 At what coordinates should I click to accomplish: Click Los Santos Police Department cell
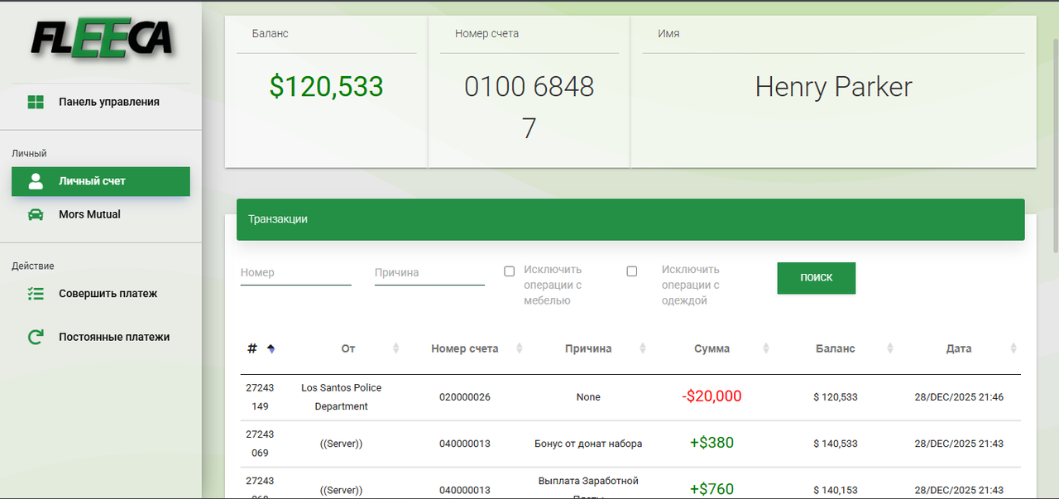point(342,397)
